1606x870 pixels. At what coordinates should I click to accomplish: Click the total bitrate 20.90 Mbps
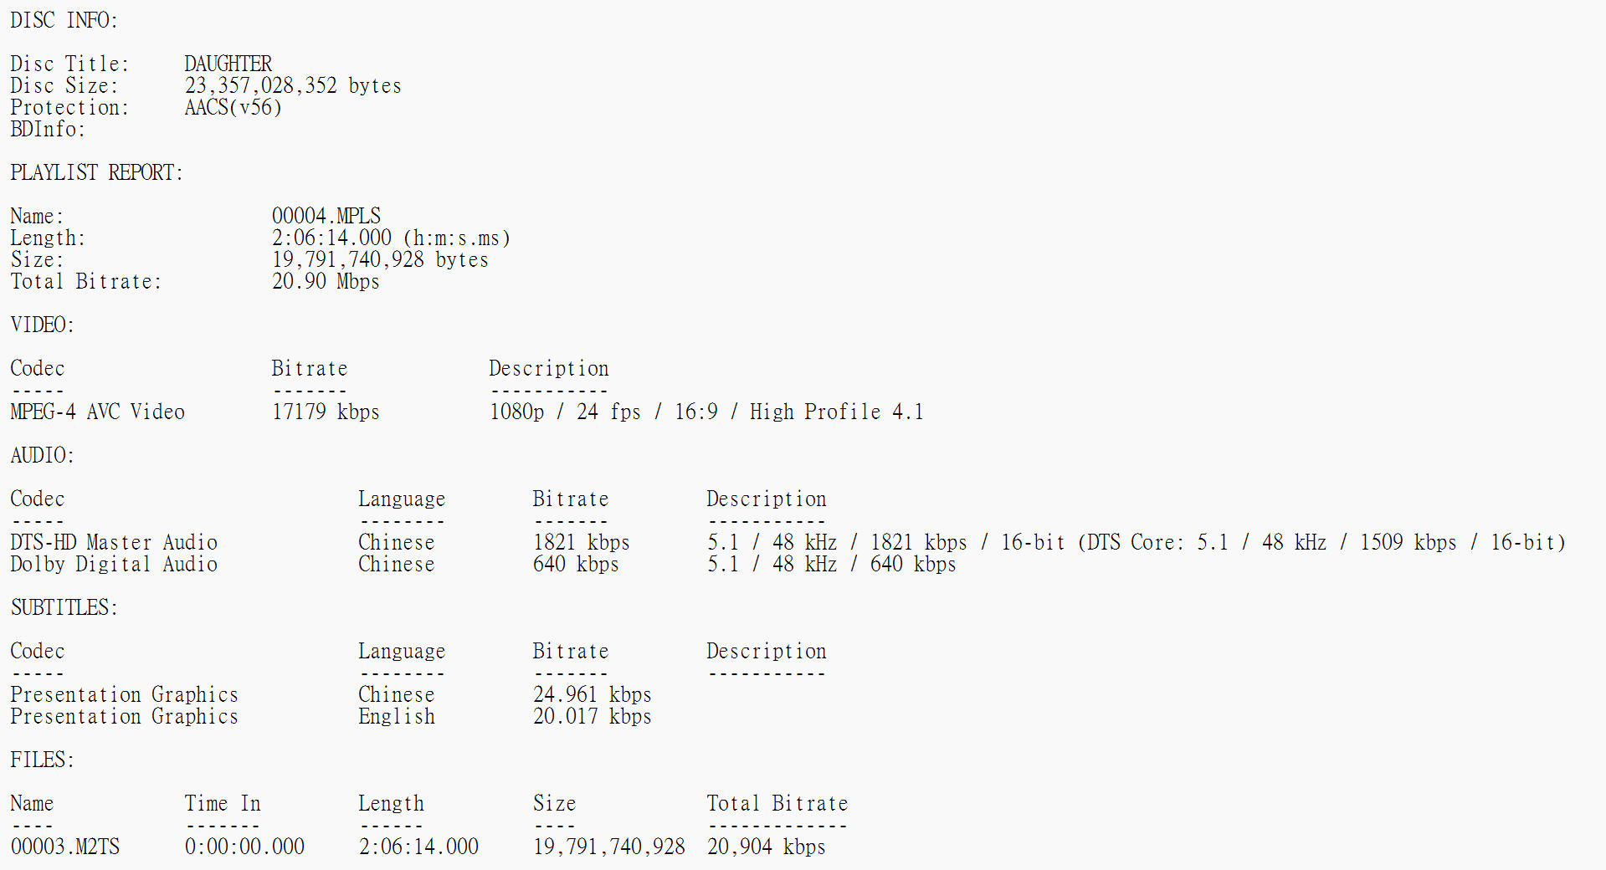pyautogui.click(x=326, y=282)
